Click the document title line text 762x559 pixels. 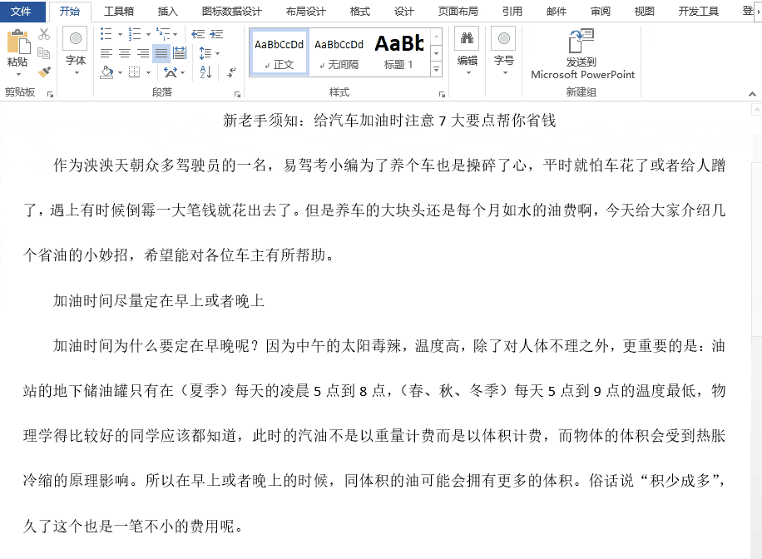point(389,121)
